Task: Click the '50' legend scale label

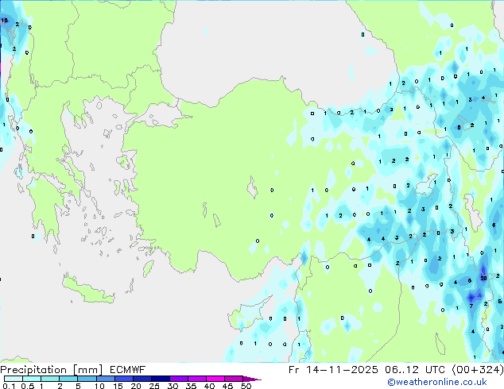Action: (x=246, y=386)
